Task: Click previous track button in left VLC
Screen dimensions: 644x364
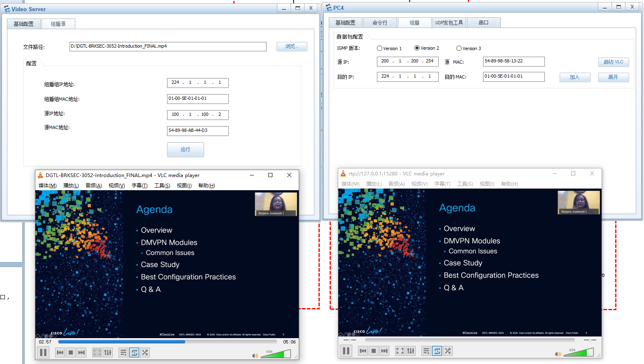Action: (x=60, y=352)
